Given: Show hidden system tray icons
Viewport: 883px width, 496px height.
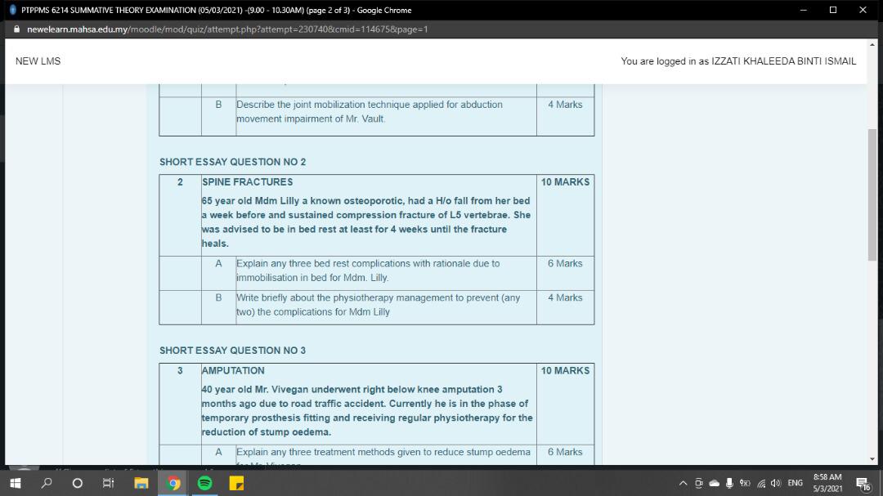Looking at the screenshot, I should [684, 483].
